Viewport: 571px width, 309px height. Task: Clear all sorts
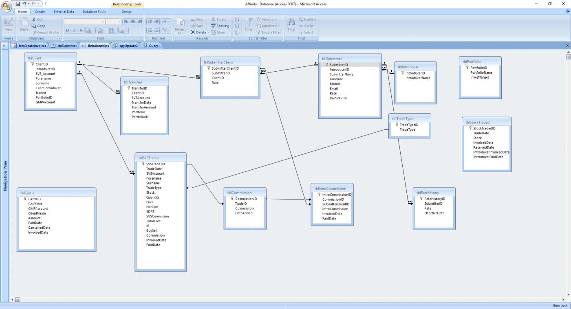click(237, 32)
